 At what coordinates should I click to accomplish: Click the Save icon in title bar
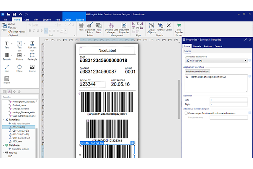(14, 14)
